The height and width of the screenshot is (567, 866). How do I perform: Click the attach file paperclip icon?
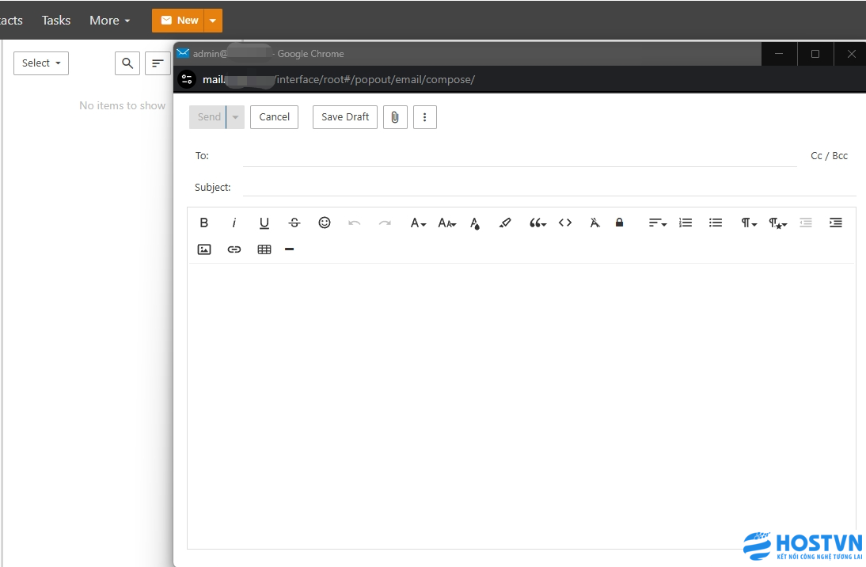pos(395,117)
